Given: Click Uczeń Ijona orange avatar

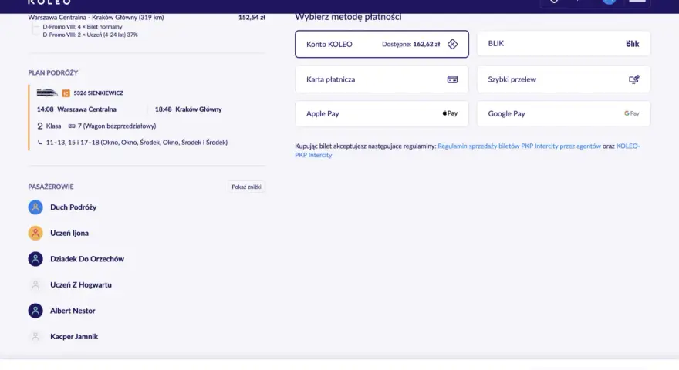Looking at the screenshot, I should click(x=35, y=234).
